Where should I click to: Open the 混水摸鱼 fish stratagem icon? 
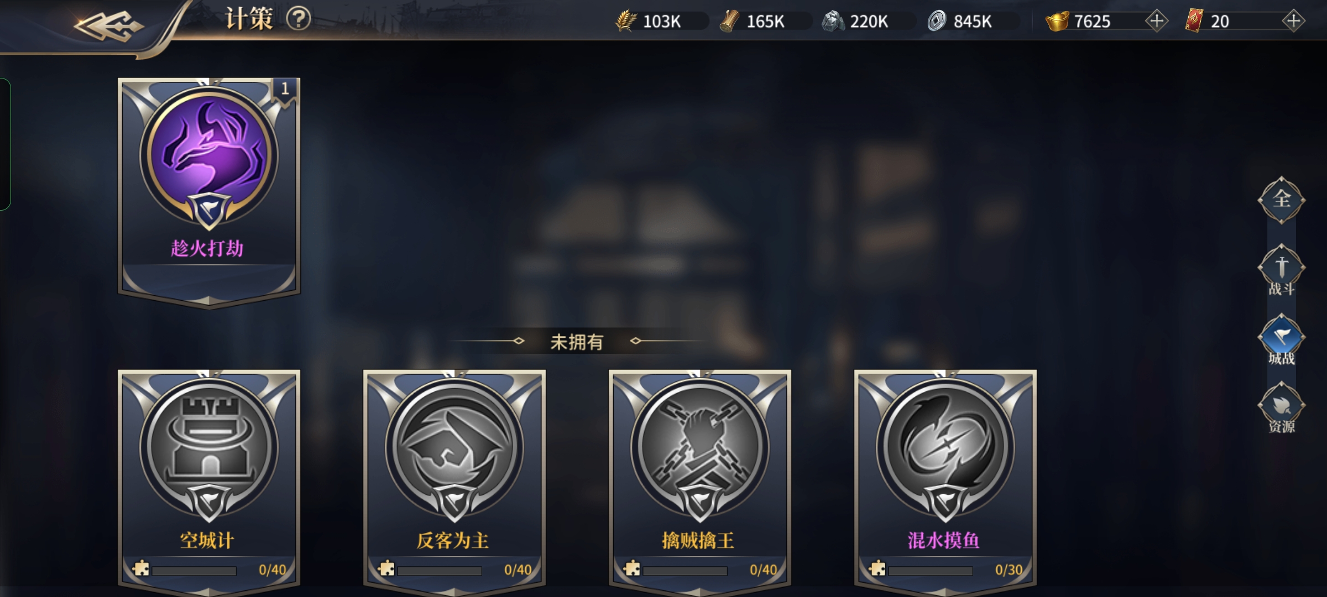(945, 447)
